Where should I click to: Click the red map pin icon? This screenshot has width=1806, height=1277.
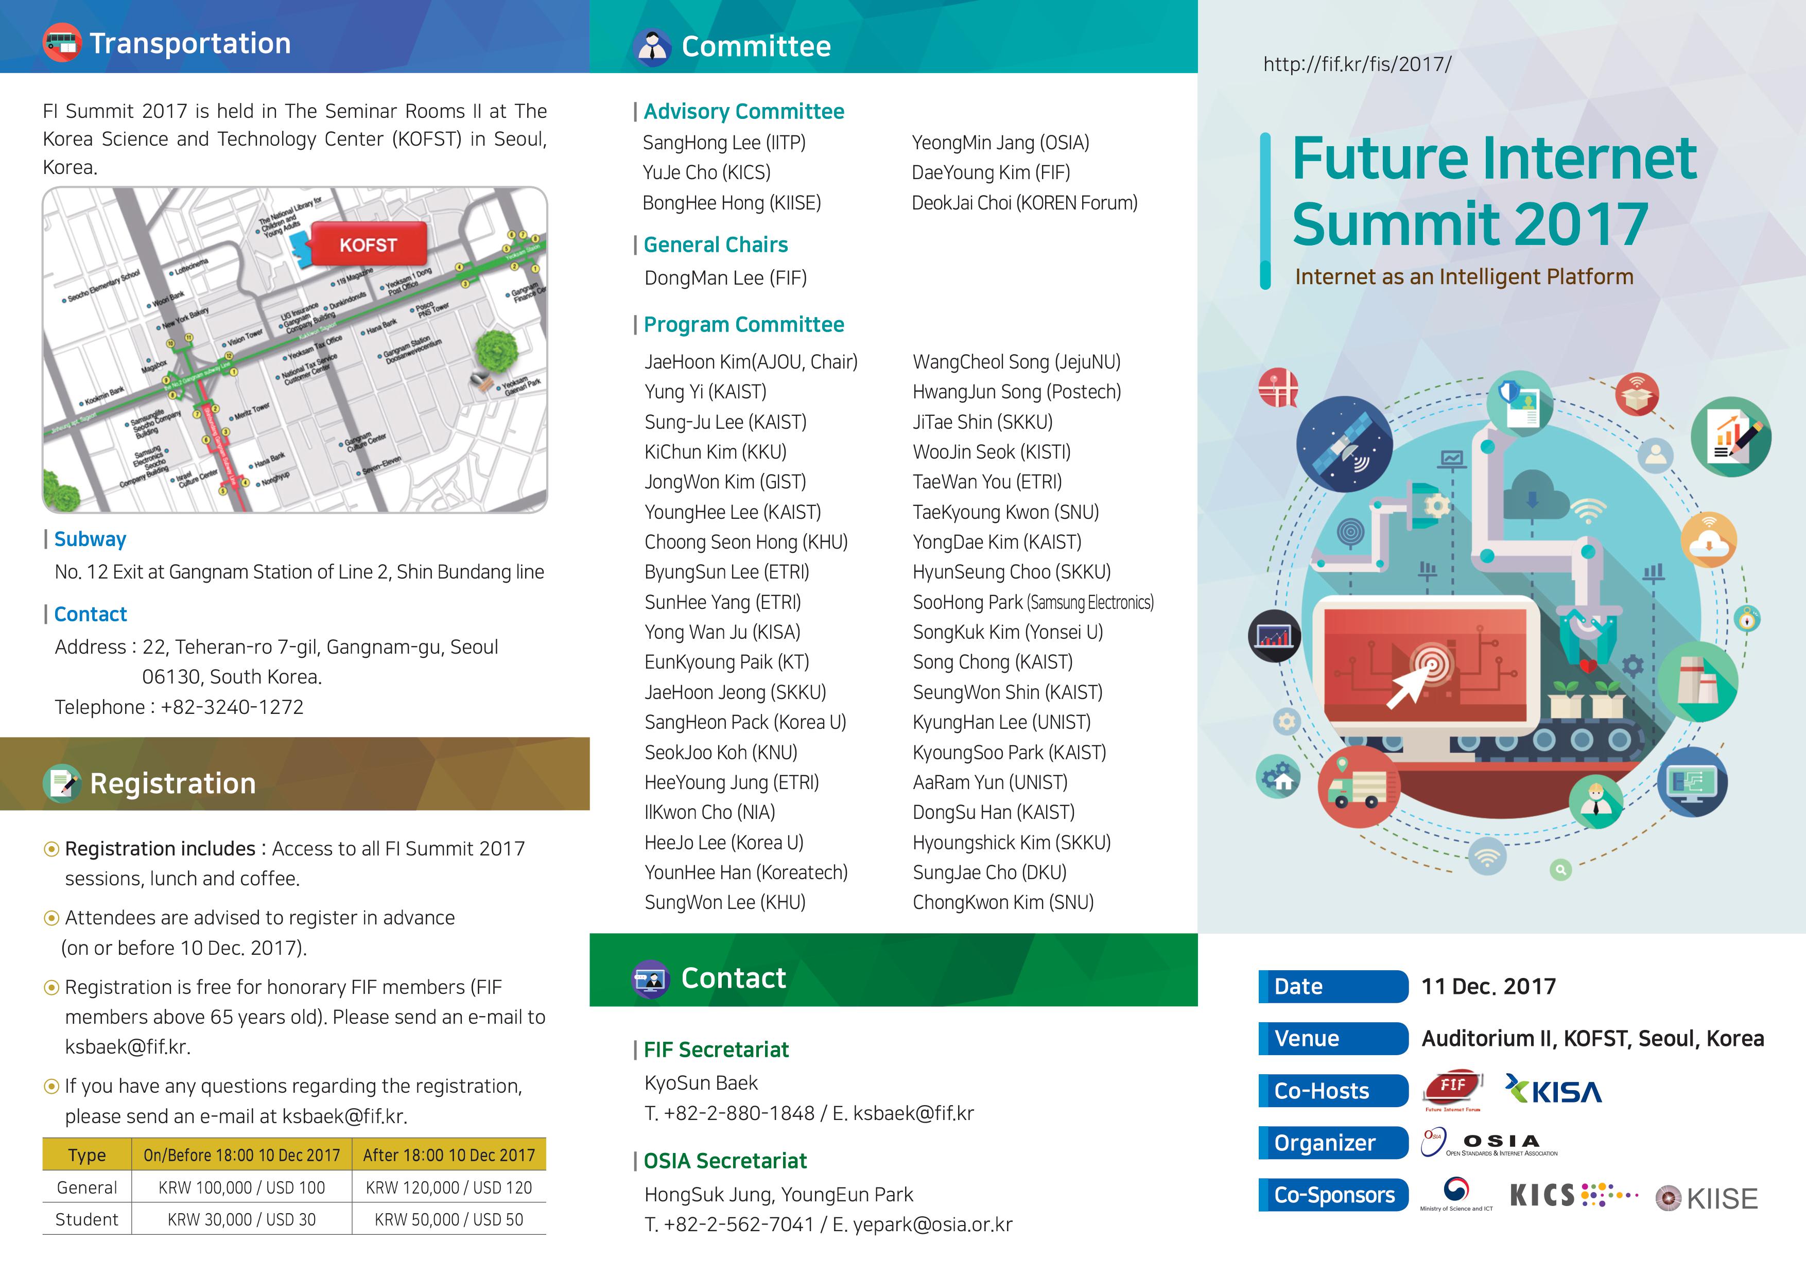(x=1278, y=388)
